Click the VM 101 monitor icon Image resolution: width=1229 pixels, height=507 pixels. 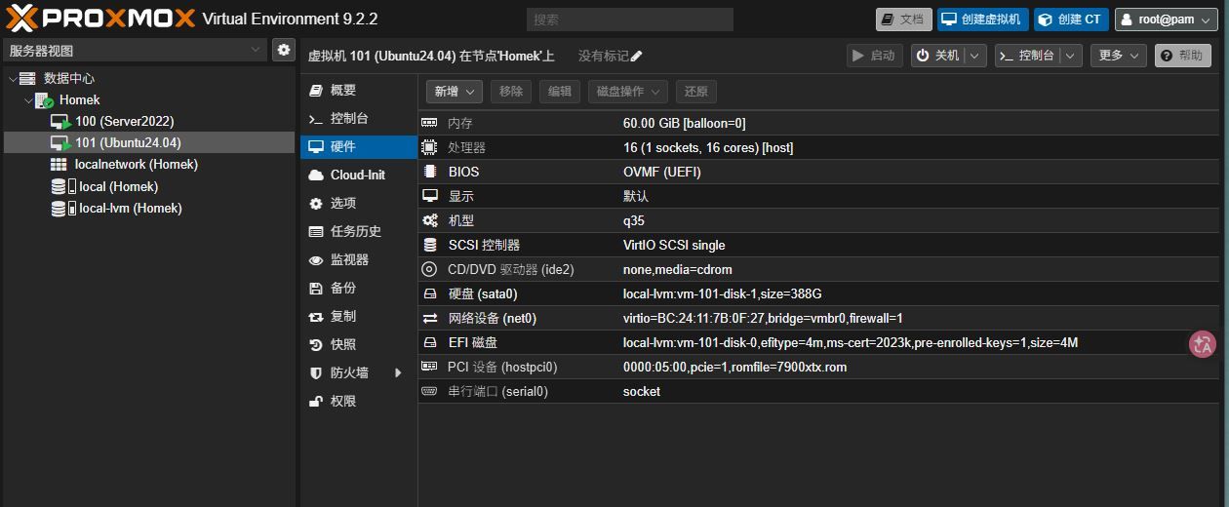coord(60,143)
